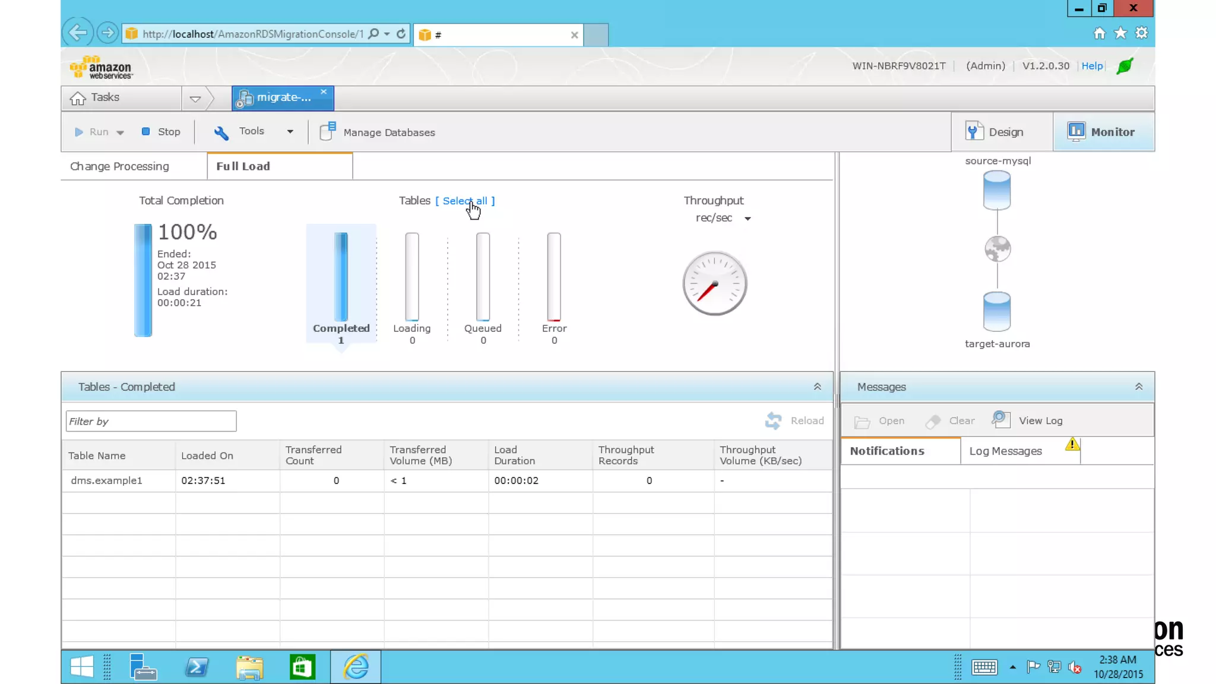1216x684 pixels.
Task: Stop the running migration task
Action: (161, 132)
